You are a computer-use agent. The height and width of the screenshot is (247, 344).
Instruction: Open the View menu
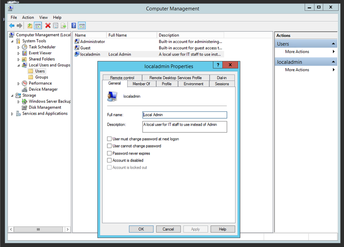point(43,17)
